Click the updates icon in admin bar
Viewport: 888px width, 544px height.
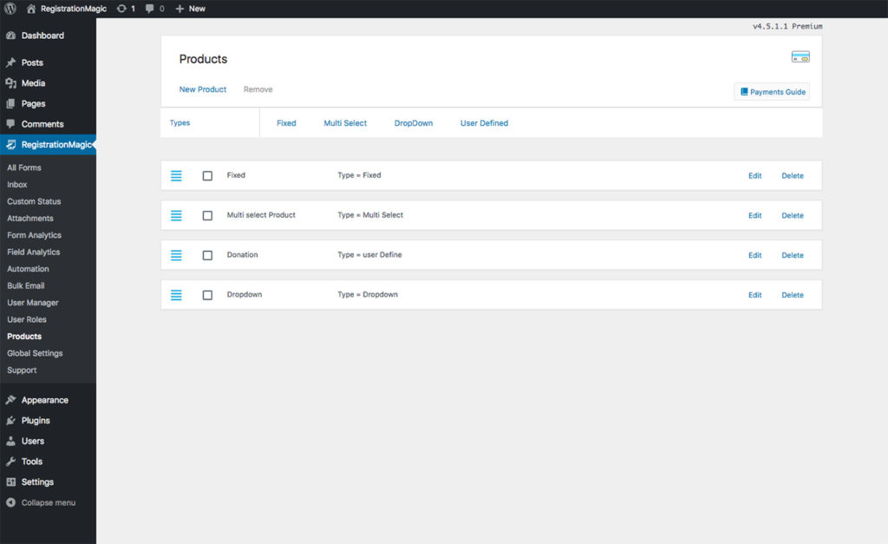point(121,9)
